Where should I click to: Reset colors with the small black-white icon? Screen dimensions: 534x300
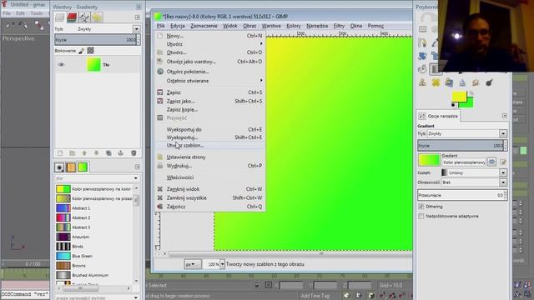(x=453, y=105)
